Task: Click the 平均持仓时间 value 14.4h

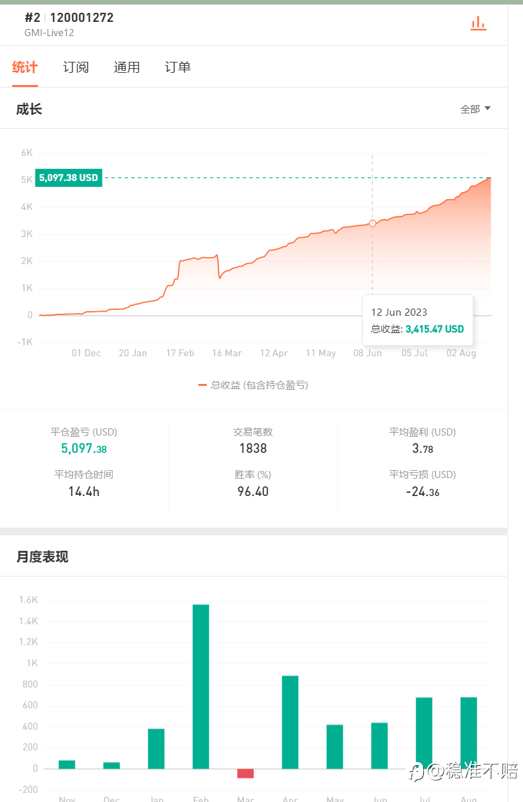Action: 84,492
